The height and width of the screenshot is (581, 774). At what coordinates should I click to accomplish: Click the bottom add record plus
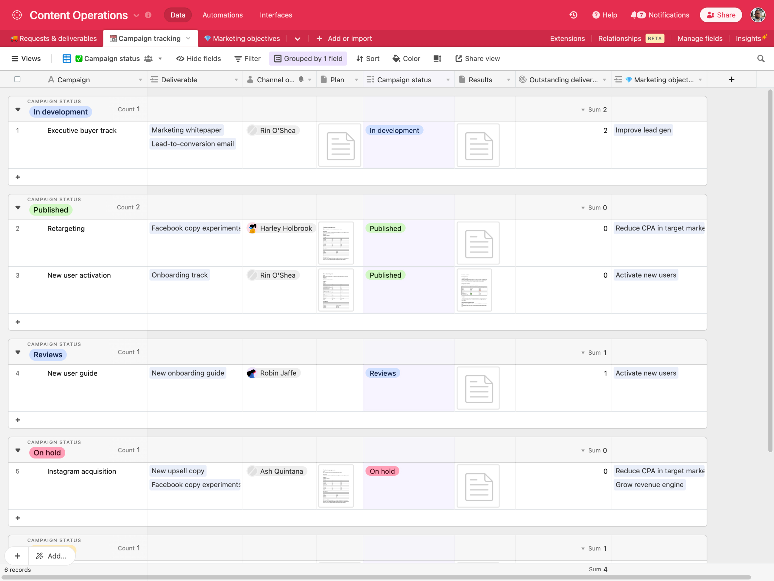pos(18,556)
